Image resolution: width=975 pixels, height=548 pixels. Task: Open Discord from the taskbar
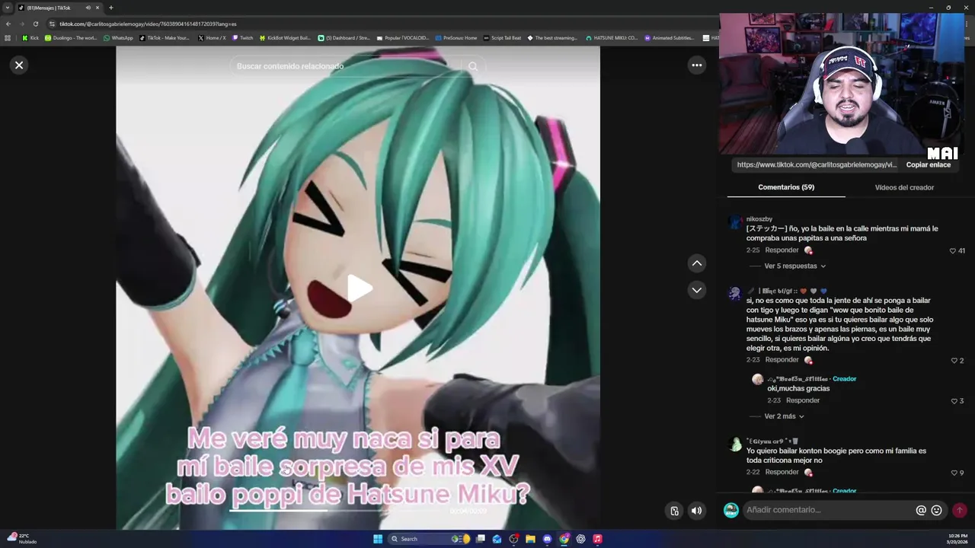pos(547,539)
